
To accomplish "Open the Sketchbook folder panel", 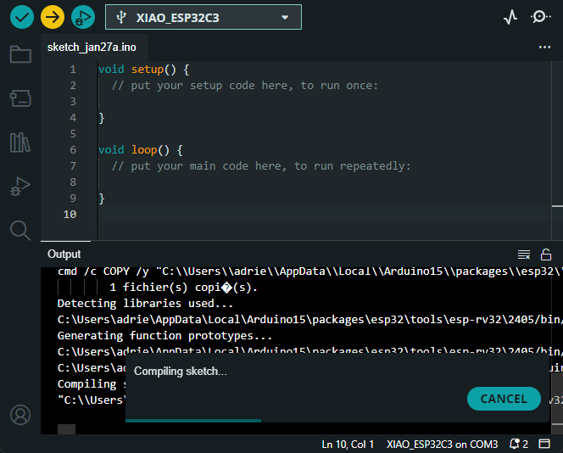I will (20, 55).
